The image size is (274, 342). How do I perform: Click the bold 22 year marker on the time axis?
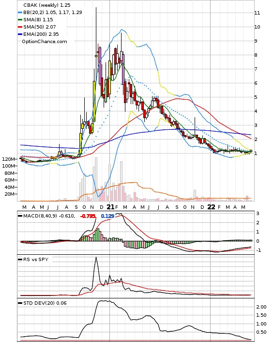[211, 207]
